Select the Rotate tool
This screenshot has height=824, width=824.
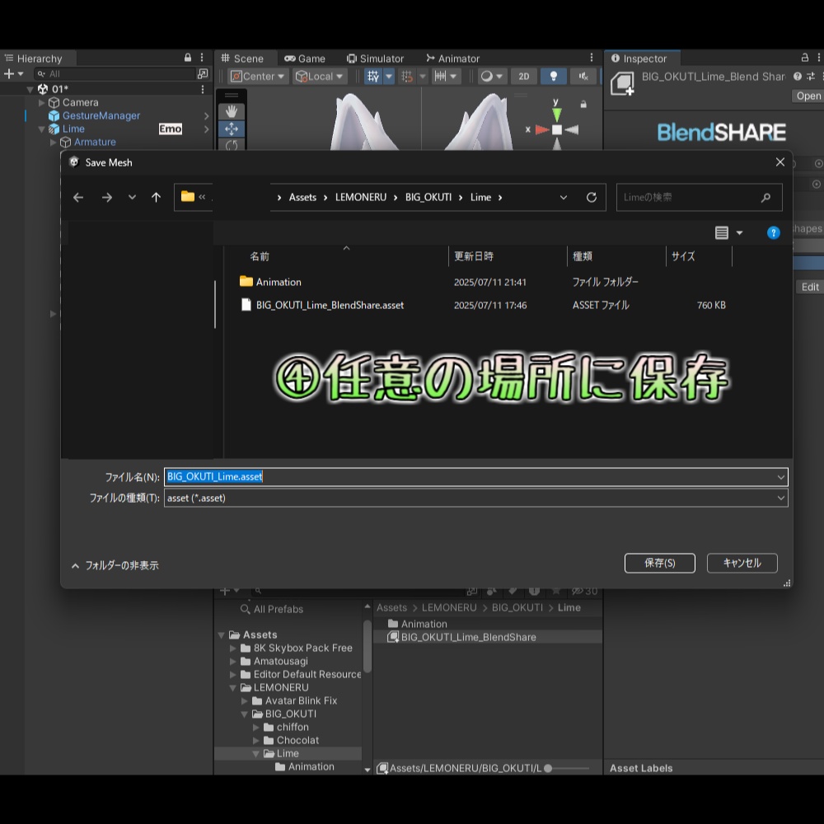[232, 145]
